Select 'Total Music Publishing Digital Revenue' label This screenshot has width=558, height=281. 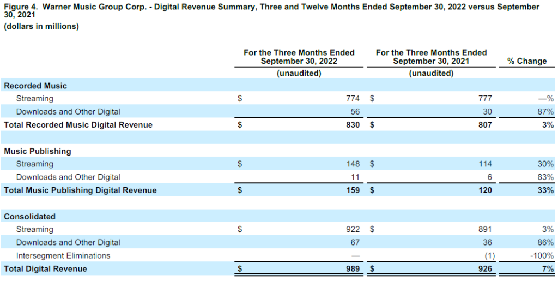(80, 190)
